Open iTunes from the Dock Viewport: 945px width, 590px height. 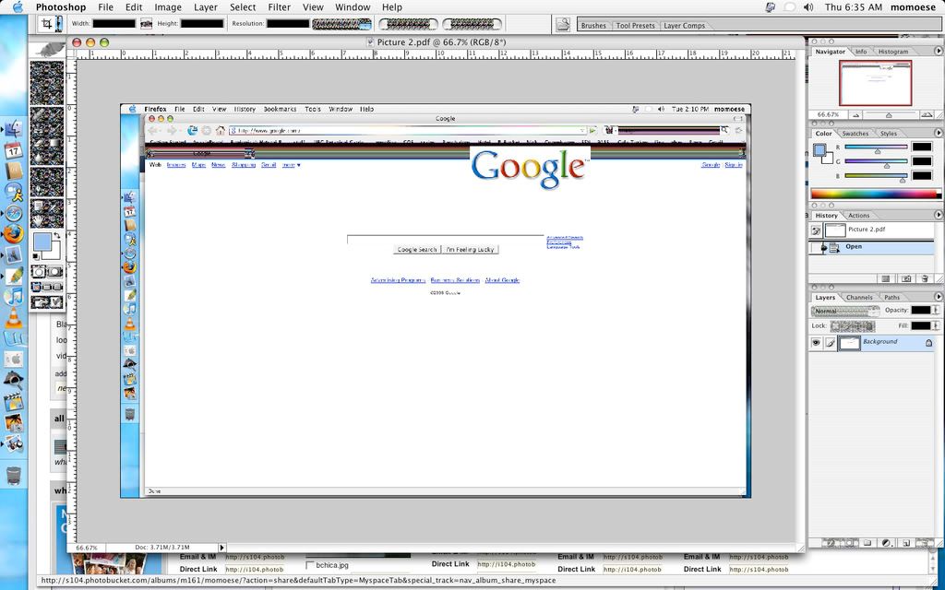(x=13, y=296)
